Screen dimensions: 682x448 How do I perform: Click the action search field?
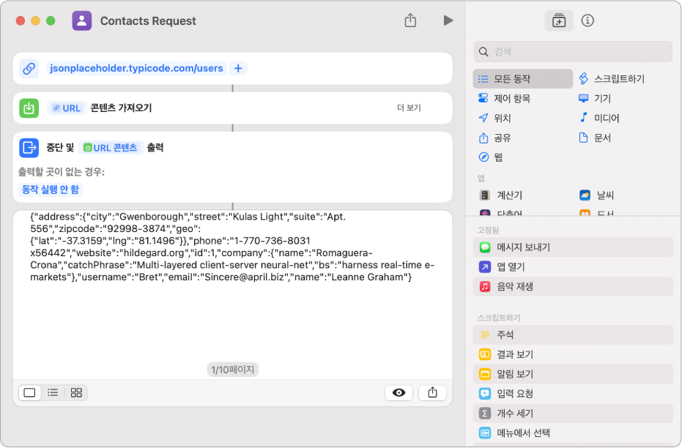point(573,52)
